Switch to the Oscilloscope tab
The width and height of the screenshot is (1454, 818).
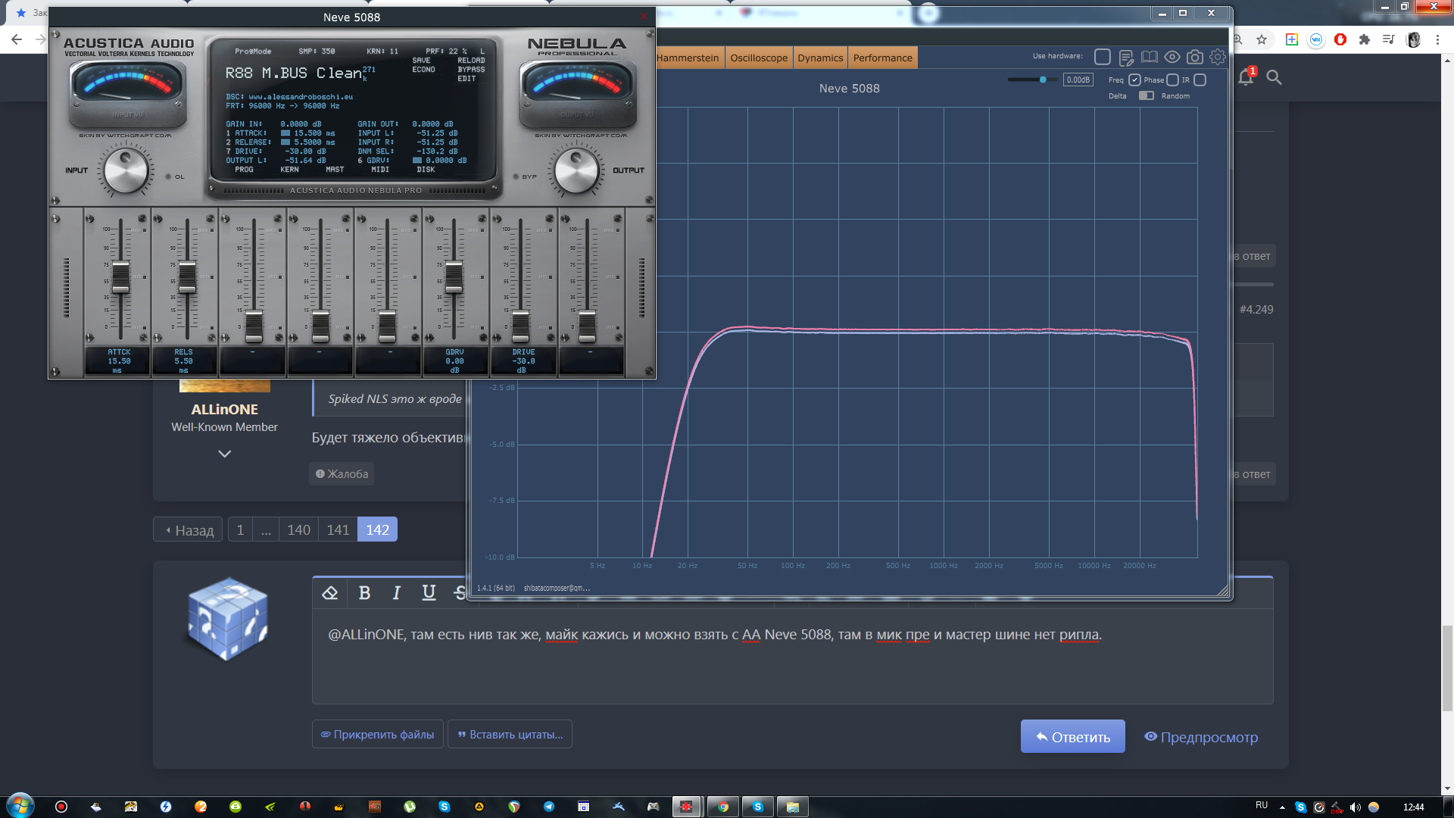click(759, 58)
